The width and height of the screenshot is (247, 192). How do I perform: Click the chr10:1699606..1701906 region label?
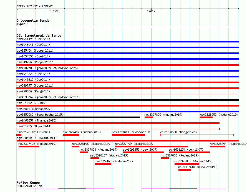35,6
